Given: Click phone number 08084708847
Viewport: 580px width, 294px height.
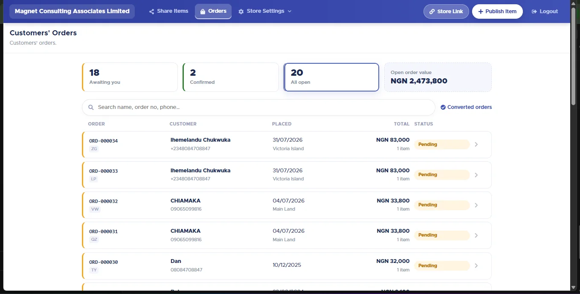Looking at the screenshot, I should click(x=186, y=270).
